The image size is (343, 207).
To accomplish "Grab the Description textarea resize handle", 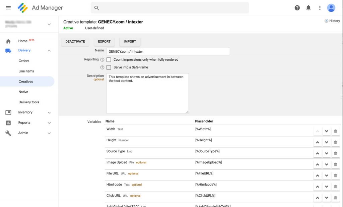I will coord(187,112).
